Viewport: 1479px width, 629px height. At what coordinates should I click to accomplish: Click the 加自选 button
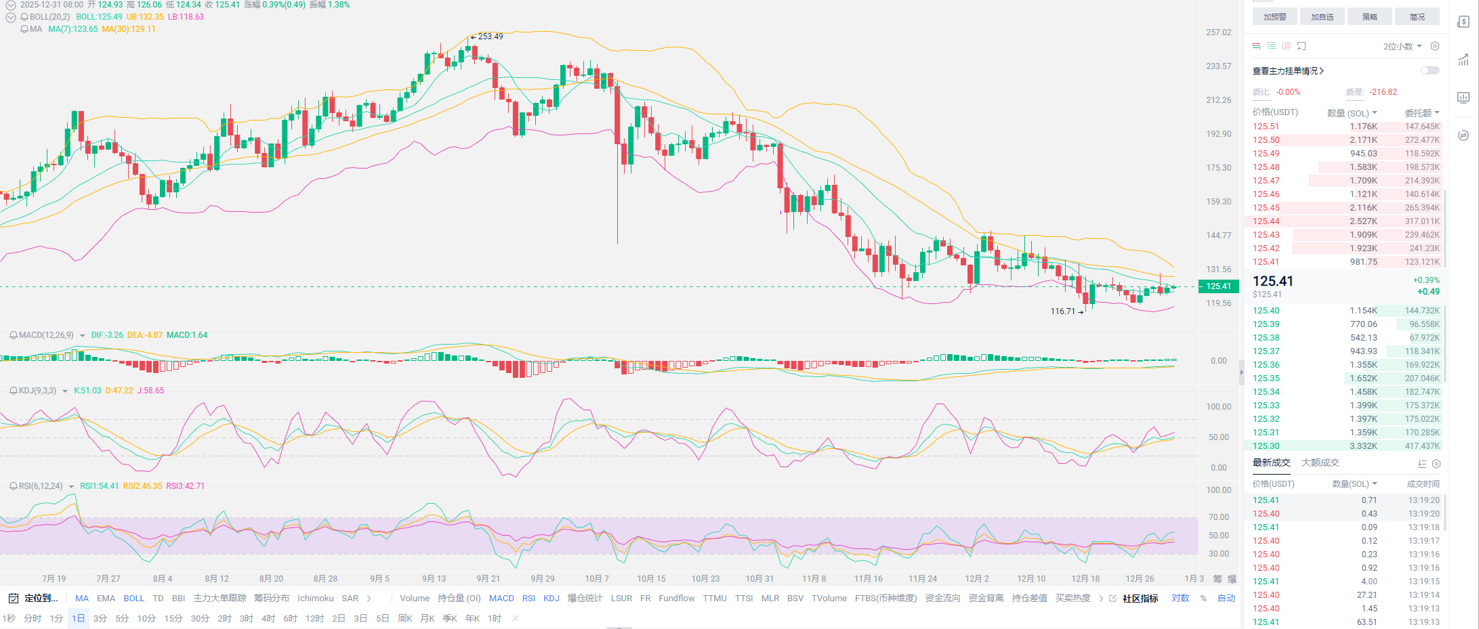click(x=1322, y=17)
